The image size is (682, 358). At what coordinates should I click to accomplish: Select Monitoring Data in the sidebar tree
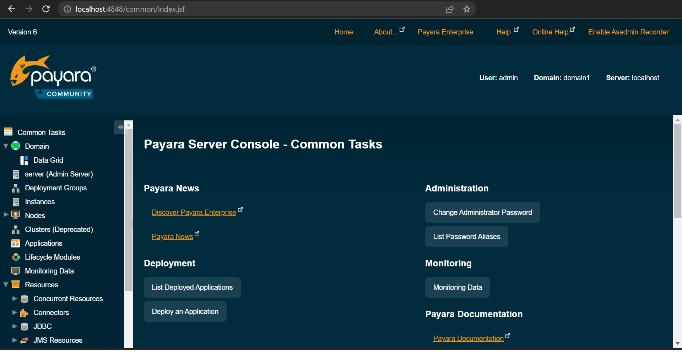coord(49,271)
